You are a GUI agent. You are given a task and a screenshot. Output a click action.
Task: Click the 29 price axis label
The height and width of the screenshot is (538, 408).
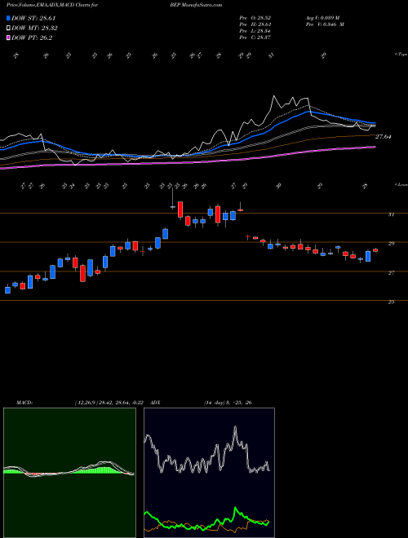pos(391,244)
